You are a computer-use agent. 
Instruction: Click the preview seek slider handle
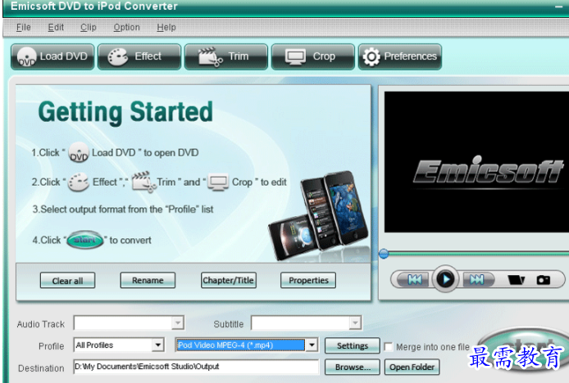point(384,254)
